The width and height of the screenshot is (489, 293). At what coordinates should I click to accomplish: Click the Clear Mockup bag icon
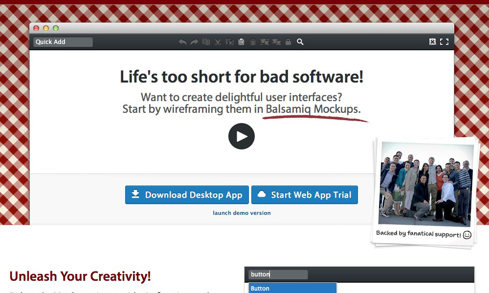432,42
